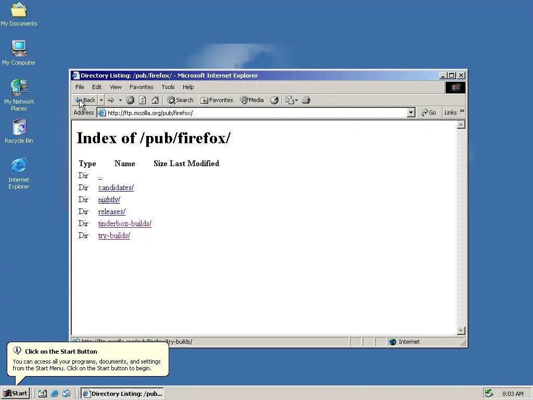
Task: Open the View menu
Action: (x=116, y=87)
